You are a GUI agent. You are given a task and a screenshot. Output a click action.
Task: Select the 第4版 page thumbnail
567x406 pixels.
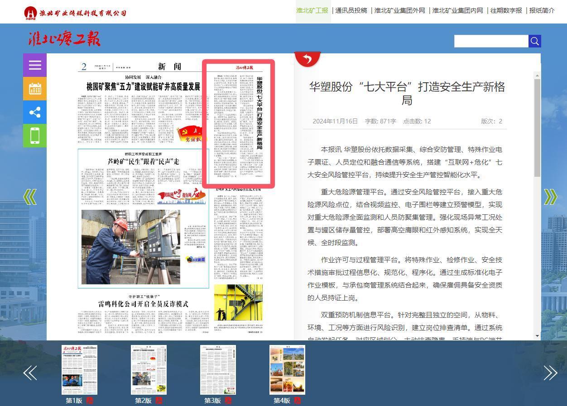click(x=287, y=370)
